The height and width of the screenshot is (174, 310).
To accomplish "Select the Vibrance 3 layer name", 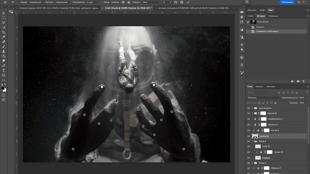I will [276, 168].
